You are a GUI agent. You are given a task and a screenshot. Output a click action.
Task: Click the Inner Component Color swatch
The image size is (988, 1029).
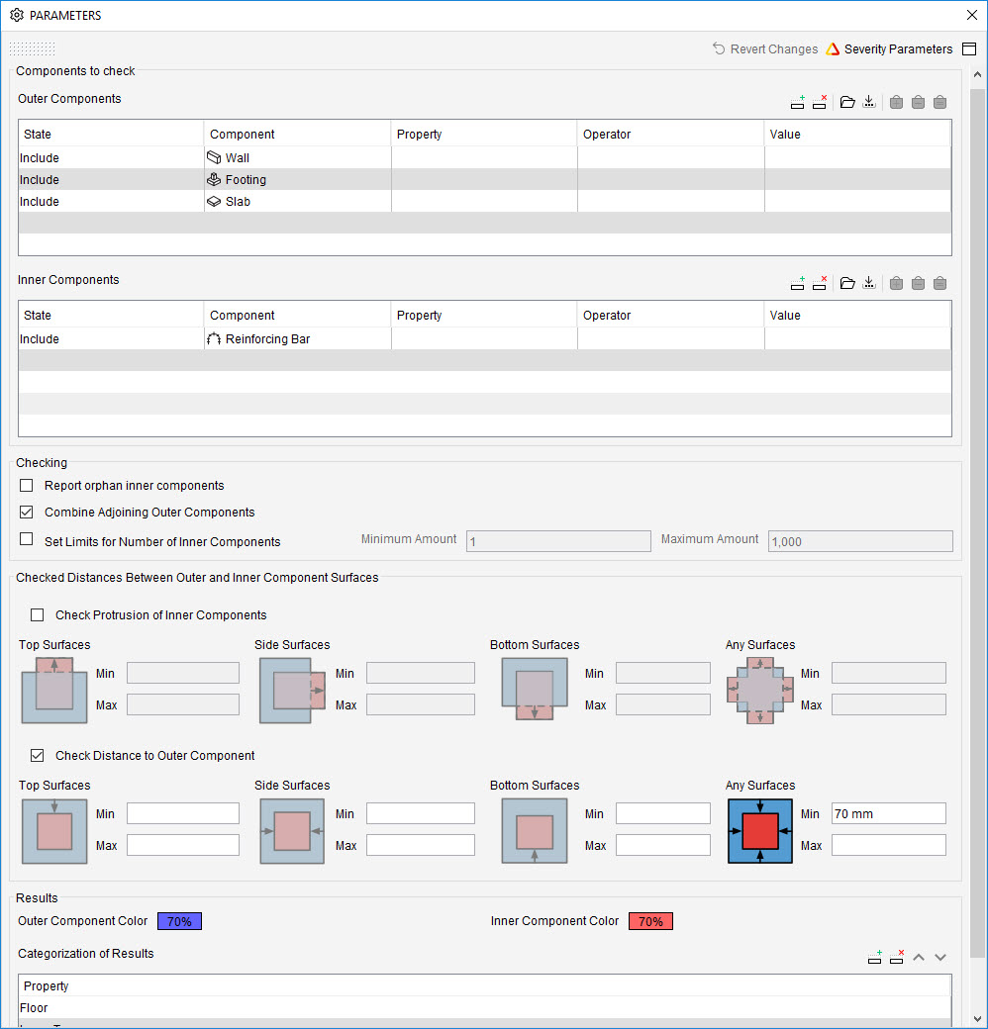tap(650, 921)
